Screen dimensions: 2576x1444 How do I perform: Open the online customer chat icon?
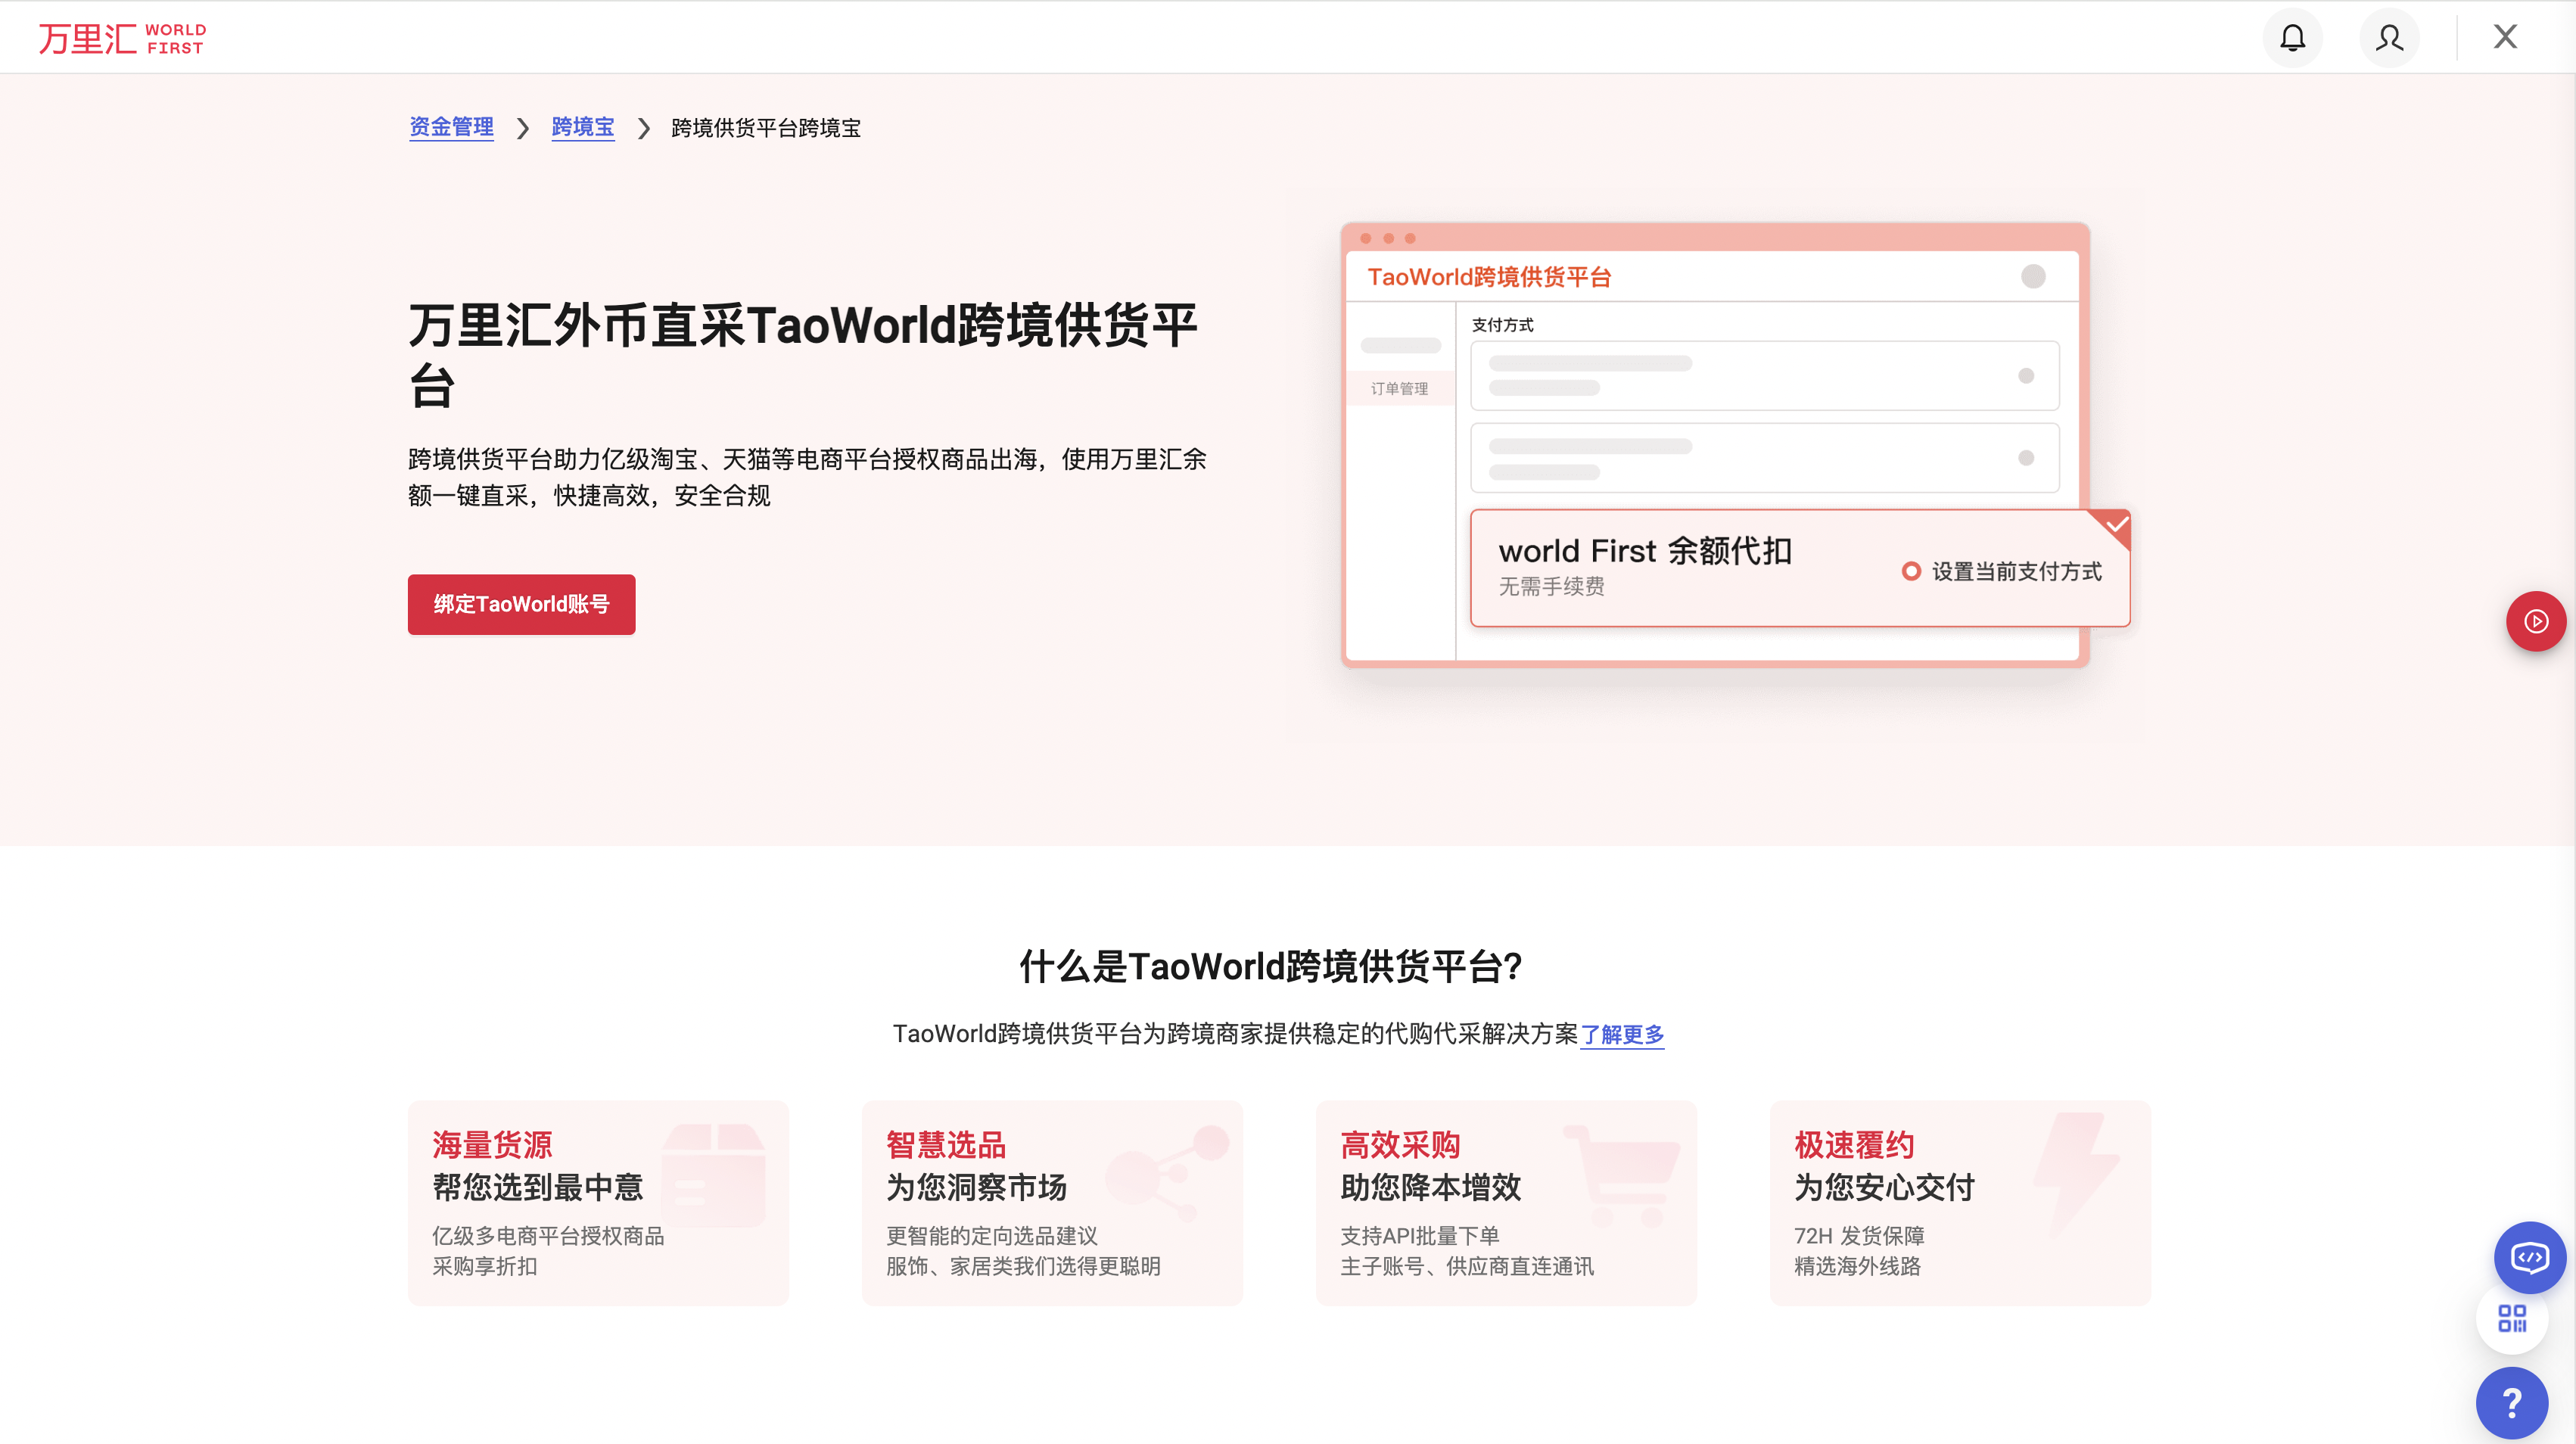[x=2529, y=1257]
